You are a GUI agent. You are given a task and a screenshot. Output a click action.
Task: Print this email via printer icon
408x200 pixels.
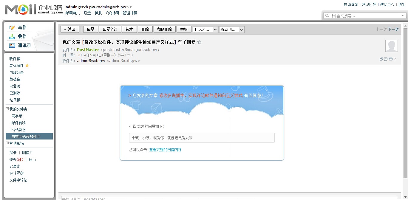391,59
